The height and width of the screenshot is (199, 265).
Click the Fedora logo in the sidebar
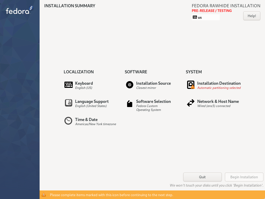20,10
